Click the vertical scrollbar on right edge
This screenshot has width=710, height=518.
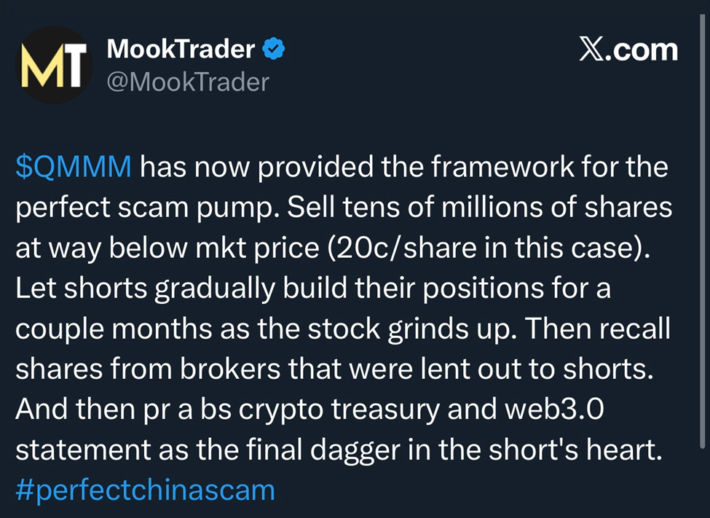pyautogui.click(x=703, y=233)
